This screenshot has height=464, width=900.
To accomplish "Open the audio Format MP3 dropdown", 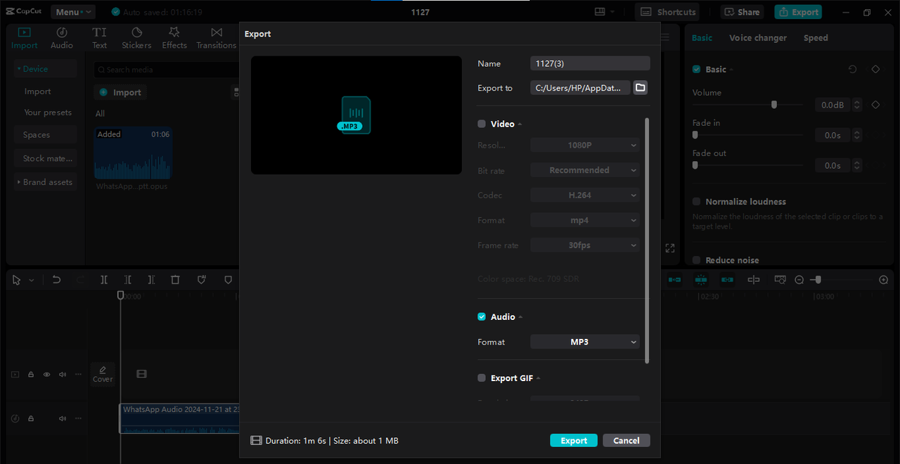I will (585, 342).
